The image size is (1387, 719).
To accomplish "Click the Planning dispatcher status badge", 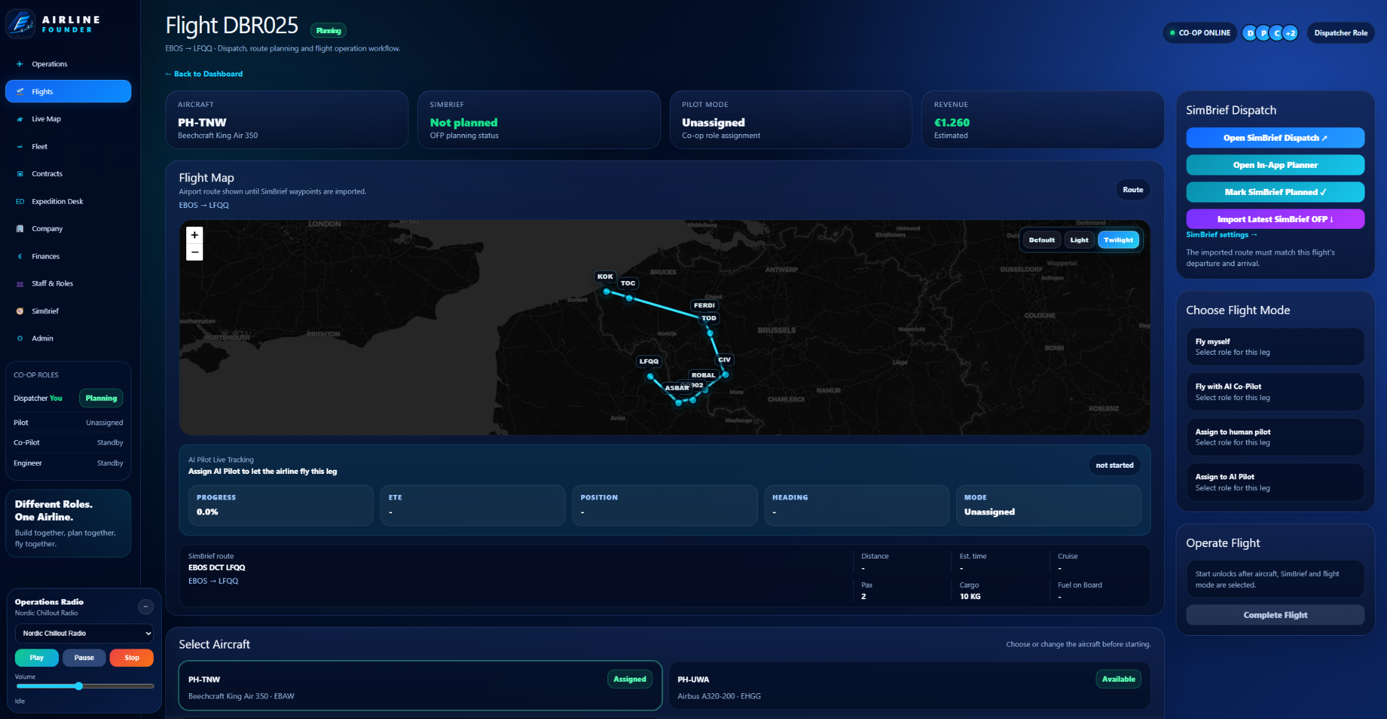I will [x=101, y=398].
